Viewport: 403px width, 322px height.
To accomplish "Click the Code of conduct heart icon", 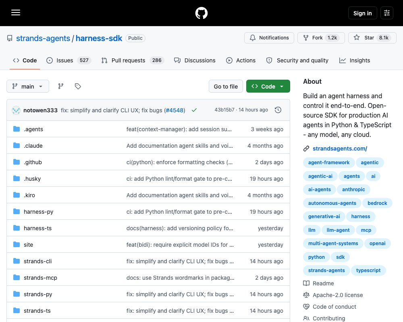I will [x=306, y=307].
